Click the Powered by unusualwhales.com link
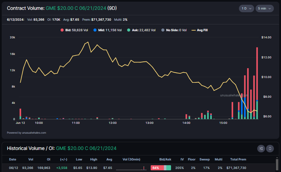 coord(26,133)
